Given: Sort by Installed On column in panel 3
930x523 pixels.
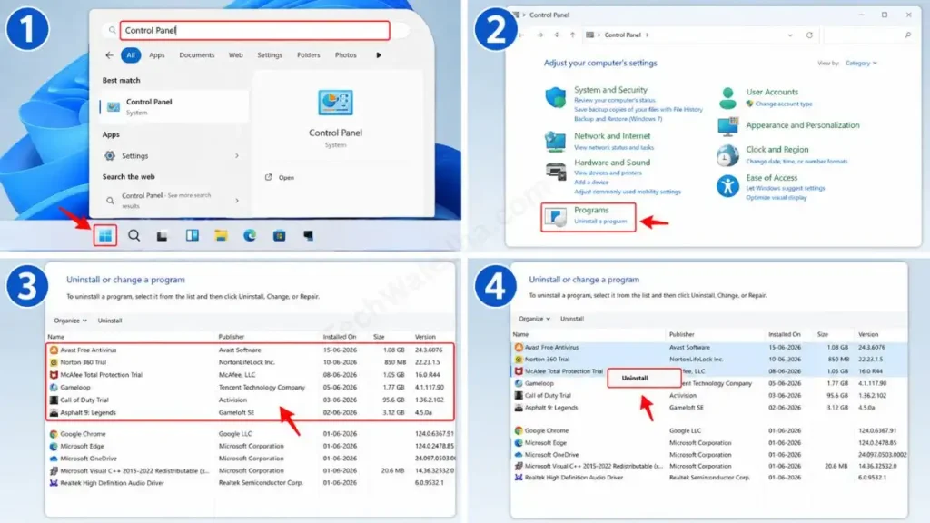Looking at the screenshot, I should 340,336.
